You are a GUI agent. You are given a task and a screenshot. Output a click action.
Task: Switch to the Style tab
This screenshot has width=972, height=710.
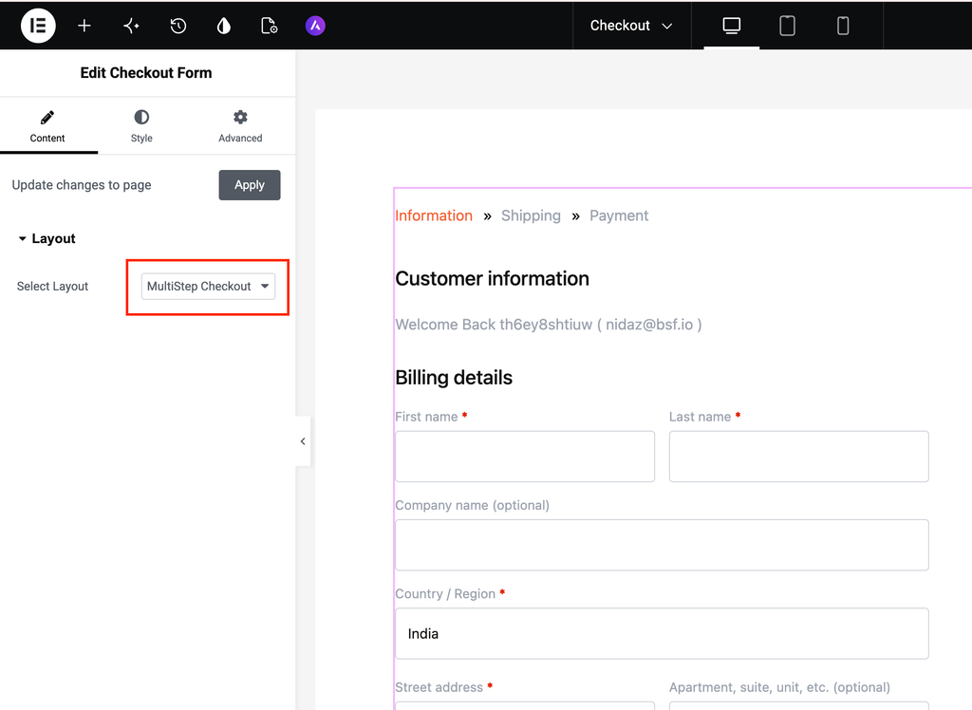[x=141, y=126]
